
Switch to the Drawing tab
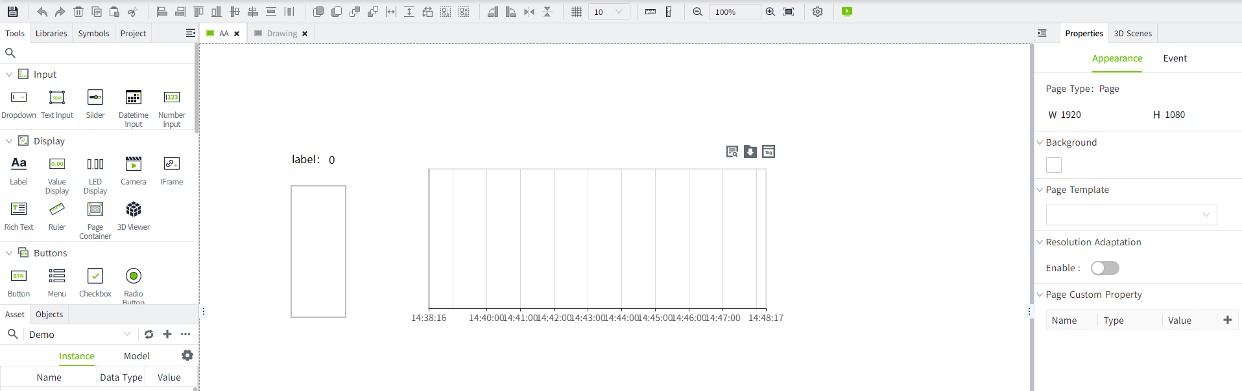click(281, 34)
